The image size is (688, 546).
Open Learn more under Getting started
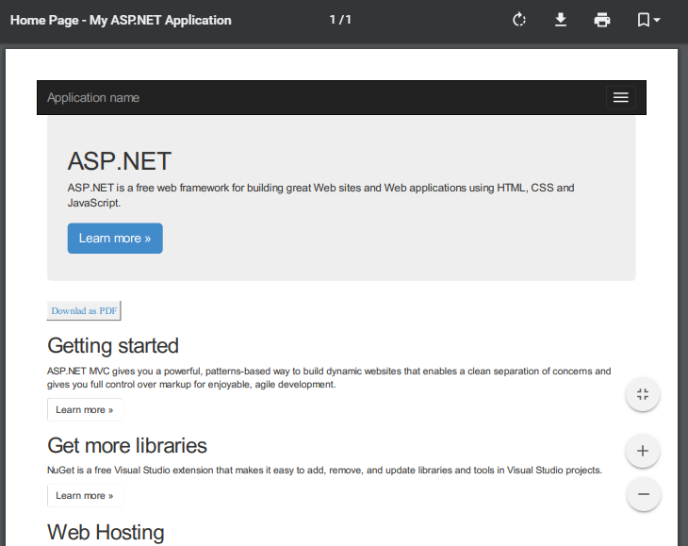point(85,409)
